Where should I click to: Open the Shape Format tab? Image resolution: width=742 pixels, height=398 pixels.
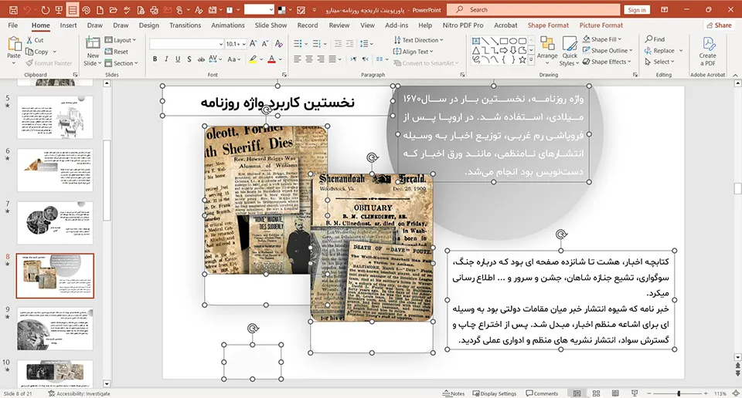548,25
